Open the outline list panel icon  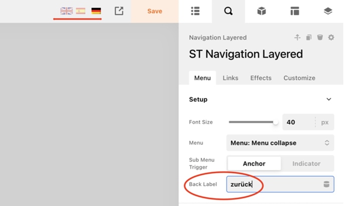click(196, 11)
